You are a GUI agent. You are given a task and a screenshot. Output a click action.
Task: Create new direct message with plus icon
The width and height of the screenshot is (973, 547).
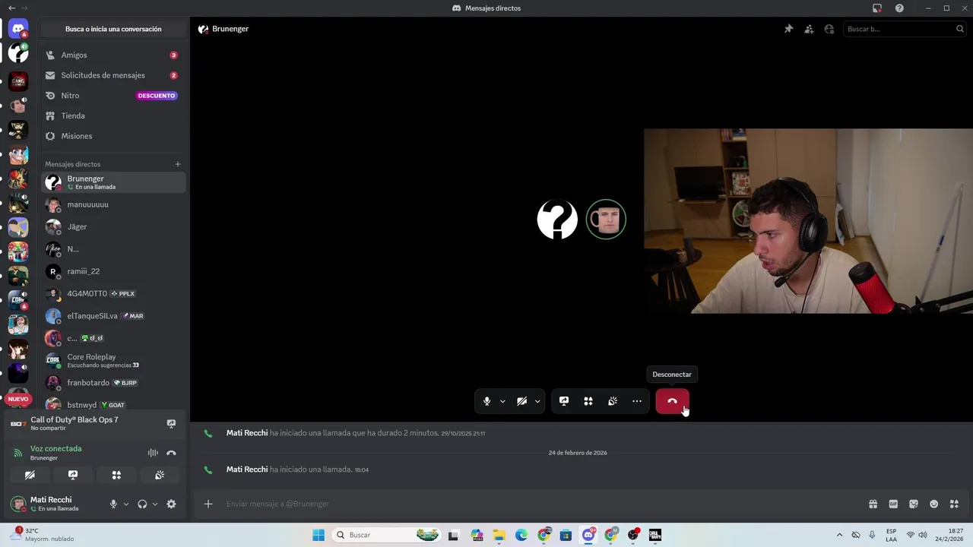pos(178,164)
